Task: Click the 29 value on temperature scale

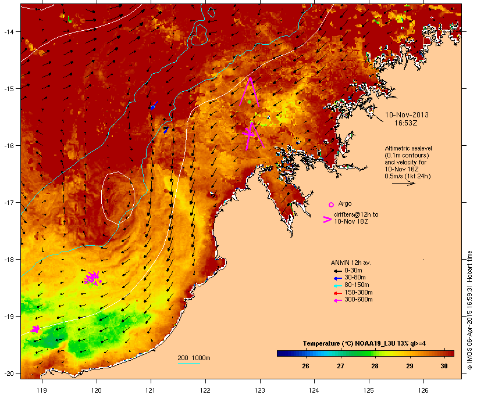Action: pos(410,366)
